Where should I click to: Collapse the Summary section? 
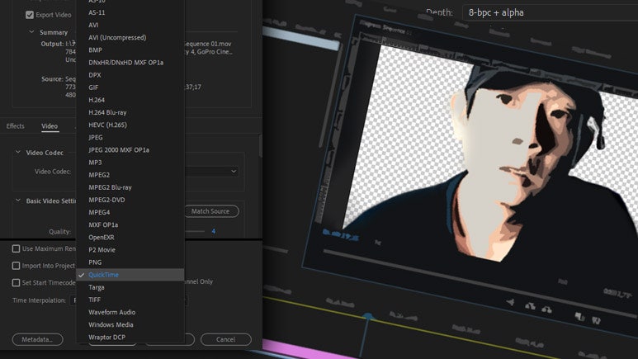[31, 32]
